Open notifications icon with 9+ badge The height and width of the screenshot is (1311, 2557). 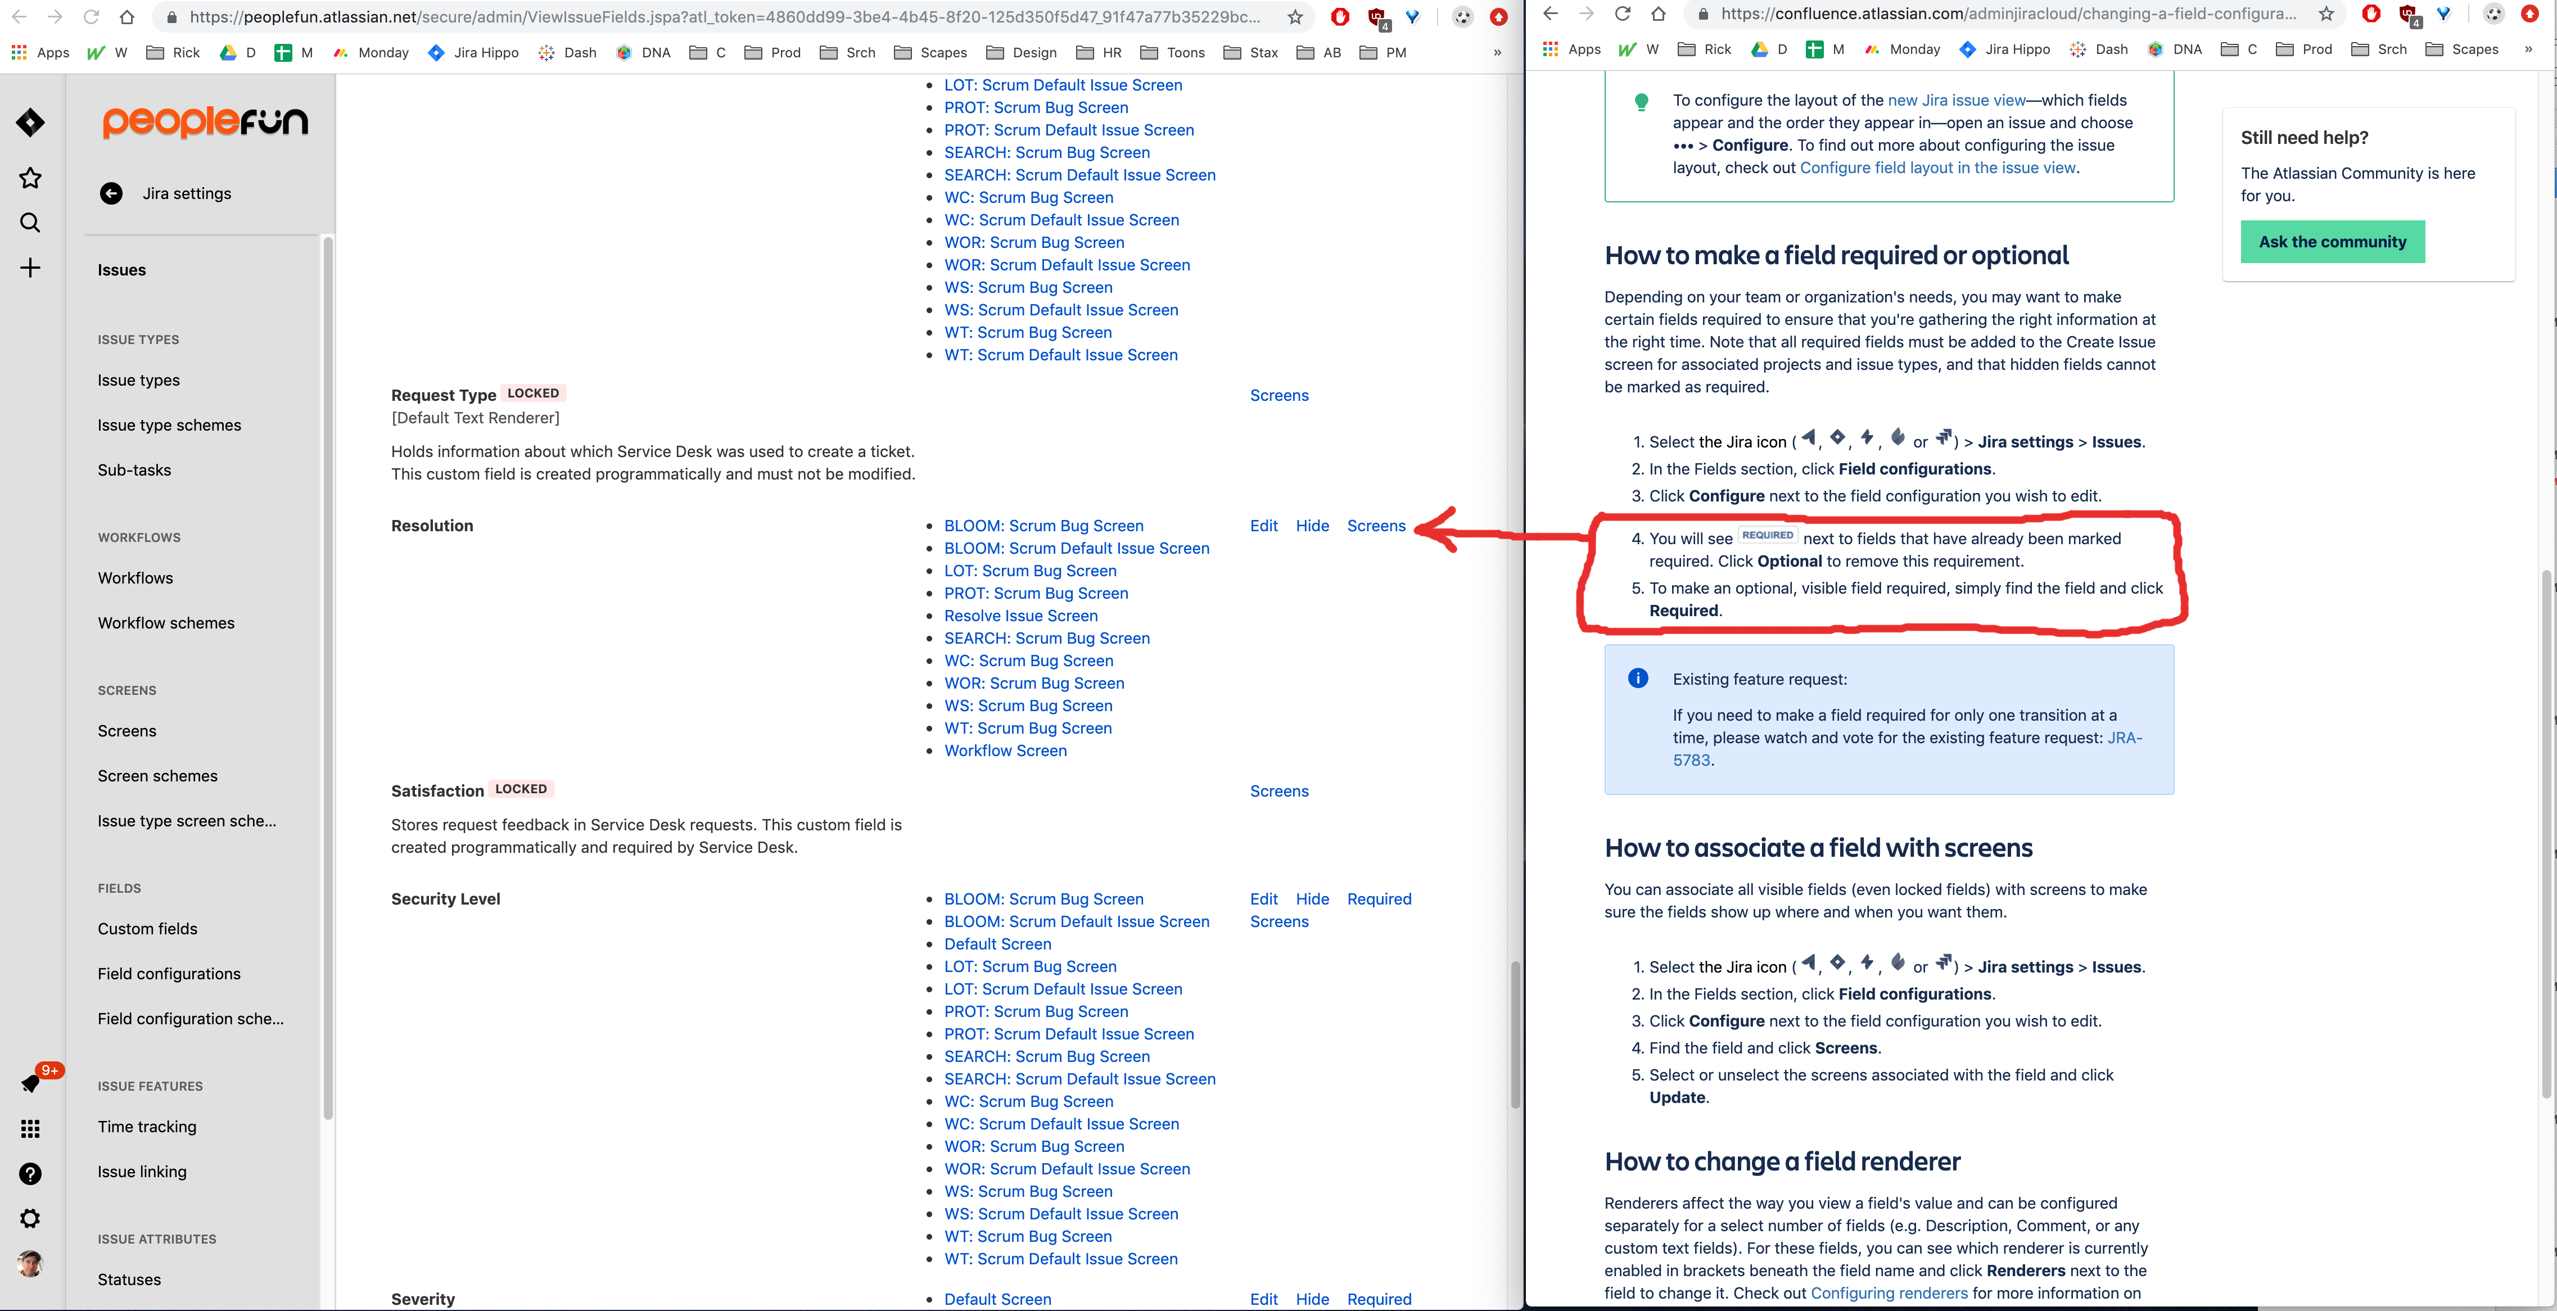pos(31,1083)
